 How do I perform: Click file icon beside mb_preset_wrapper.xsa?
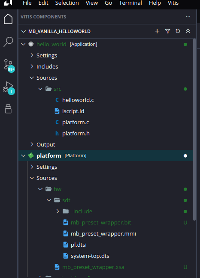pyautogui.click(x=57, y=267)
